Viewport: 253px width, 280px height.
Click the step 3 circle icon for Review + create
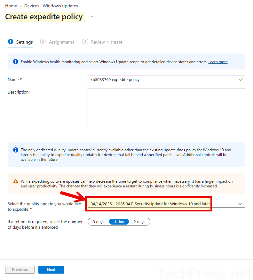pyautogui.click(x=85, y=41)
